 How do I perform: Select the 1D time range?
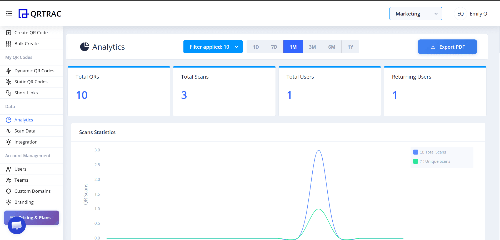[x=256, y=47]
